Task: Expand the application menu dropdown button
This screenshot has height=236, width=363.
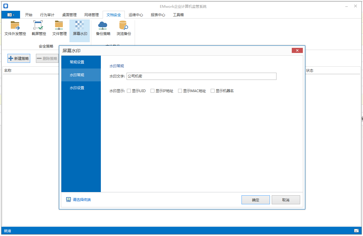Action: click(x=11, y=15)
